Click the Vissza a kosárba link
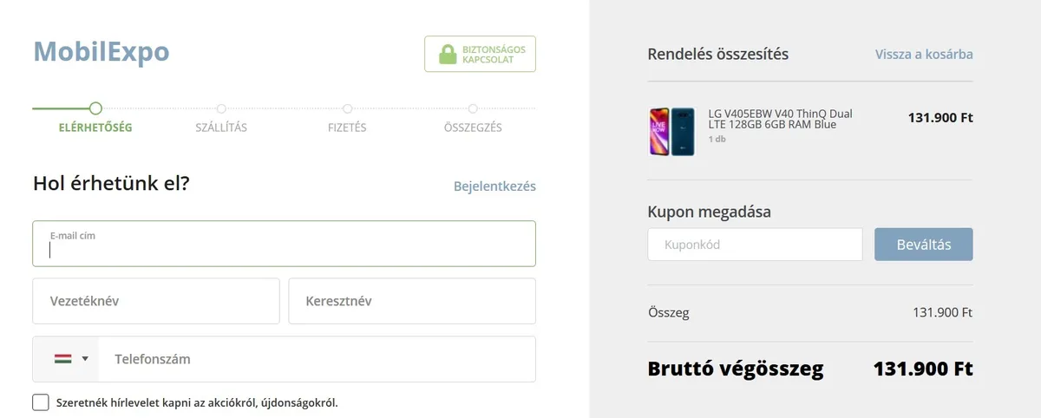 924,54
